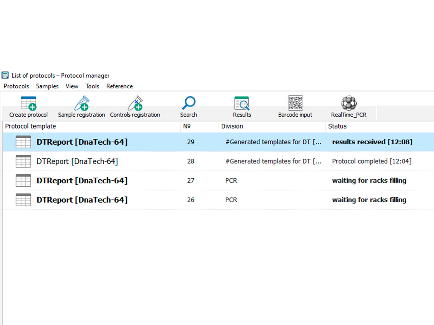
Task: Click the app icon in title bar
Action: [x=5, y=75]
